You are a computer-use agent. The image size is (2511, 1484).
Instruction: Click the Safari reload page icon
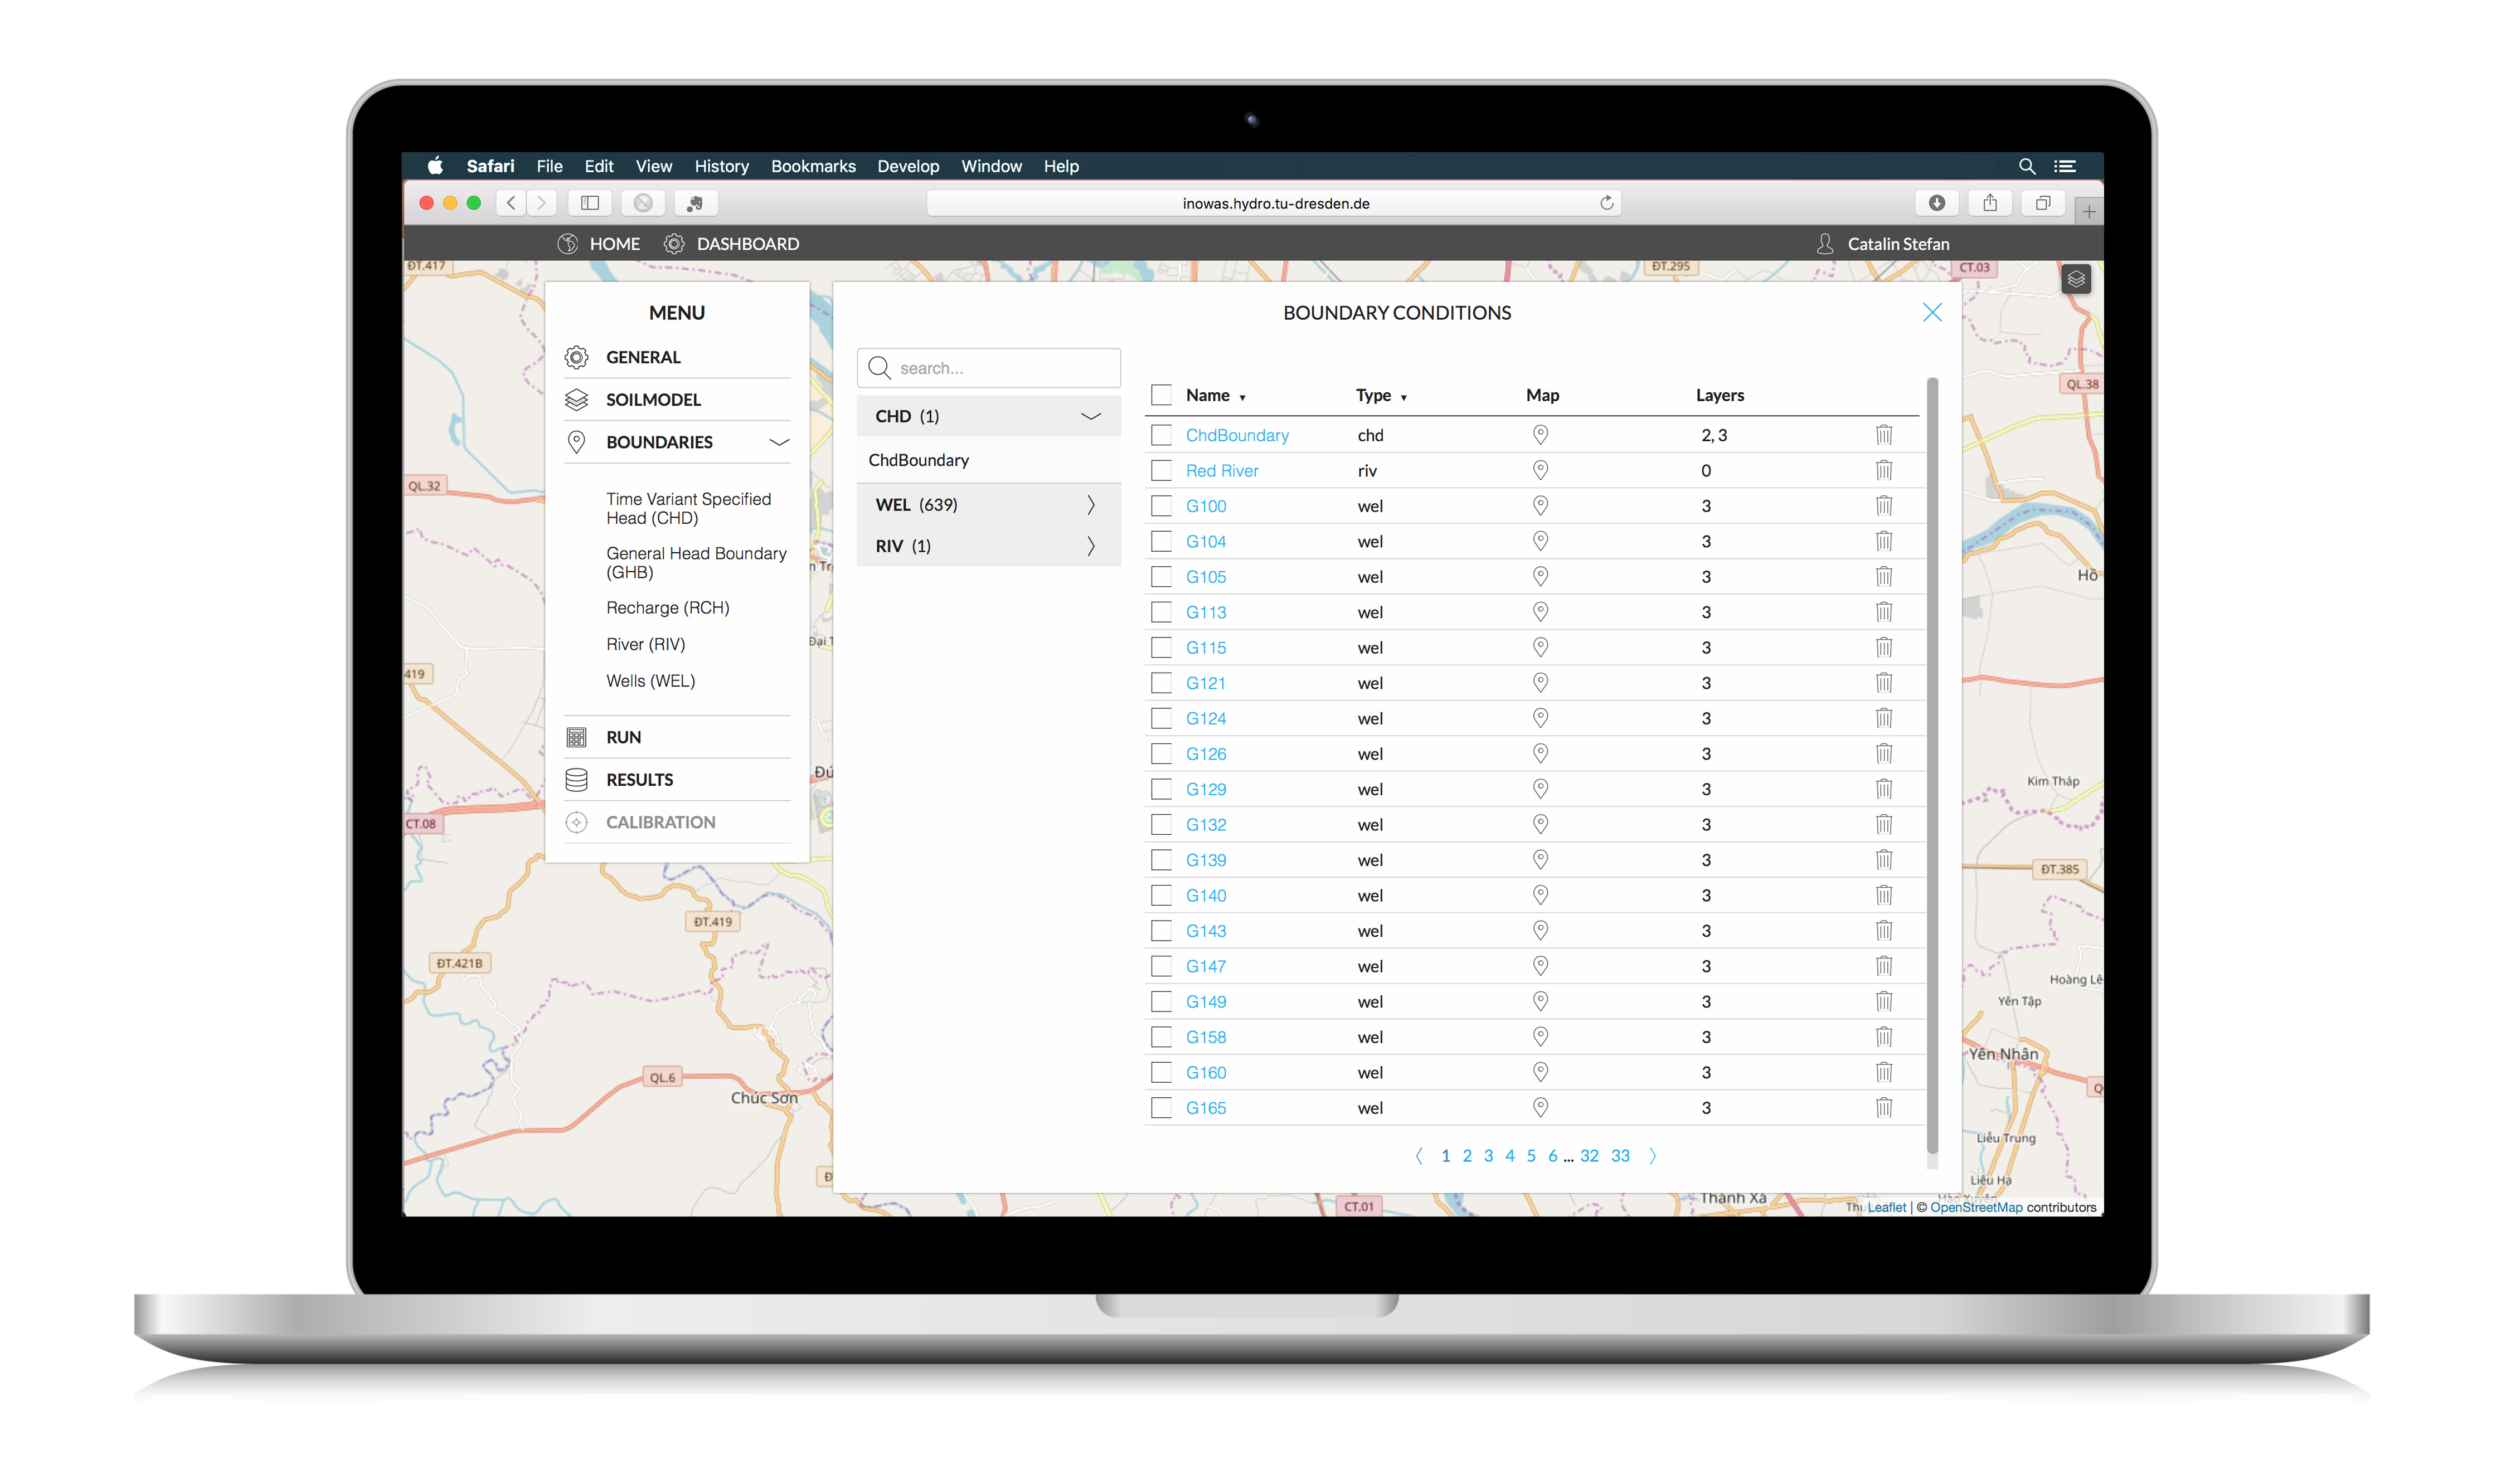[x=1606, y=203]
